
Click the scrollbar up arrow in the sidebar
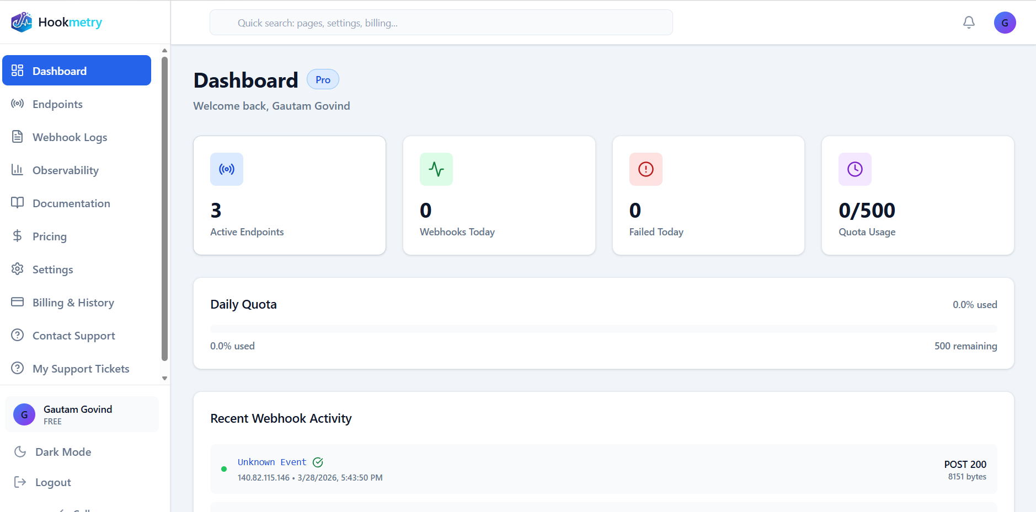point(164,50)
